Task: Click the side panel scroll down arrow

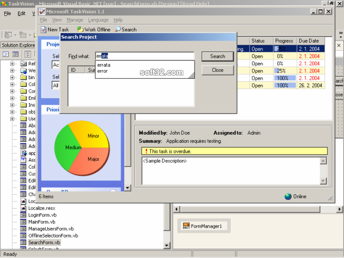Action: 127,188
